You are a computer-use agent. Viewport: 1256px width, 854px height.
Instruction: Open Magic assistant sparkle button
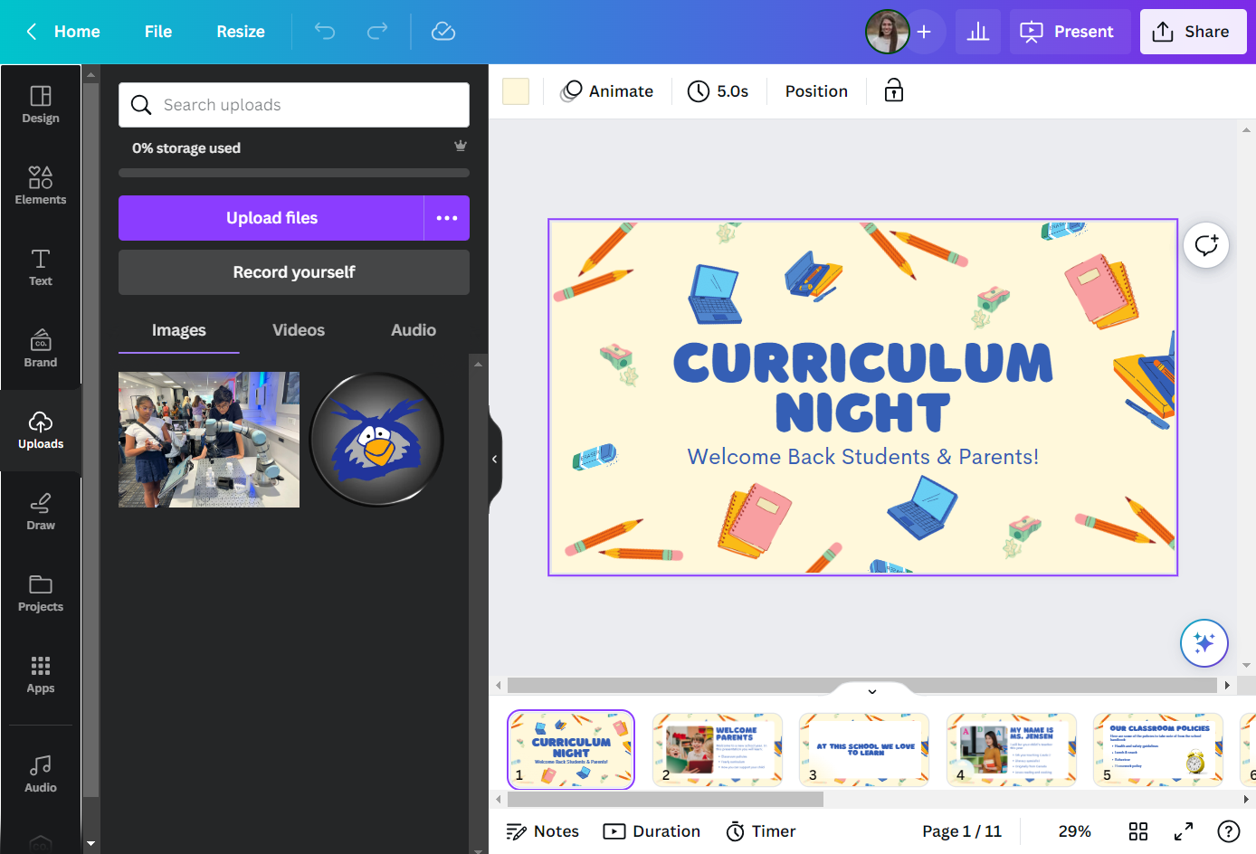tap(1204, 643)
